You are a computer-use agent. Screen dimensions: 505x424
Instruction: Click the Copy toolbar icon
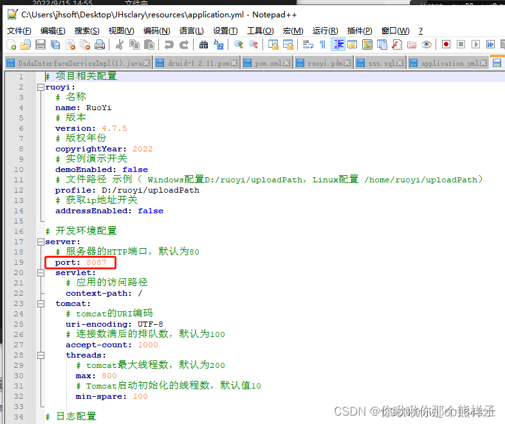tap(134, 44)
